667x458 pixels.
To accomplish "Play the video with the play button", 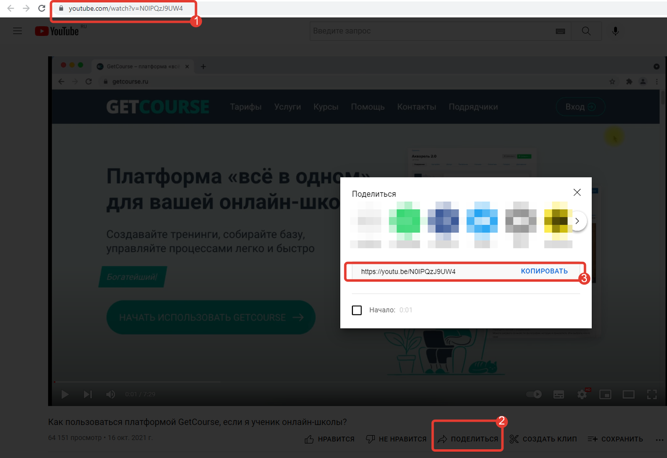I will 65,394.
